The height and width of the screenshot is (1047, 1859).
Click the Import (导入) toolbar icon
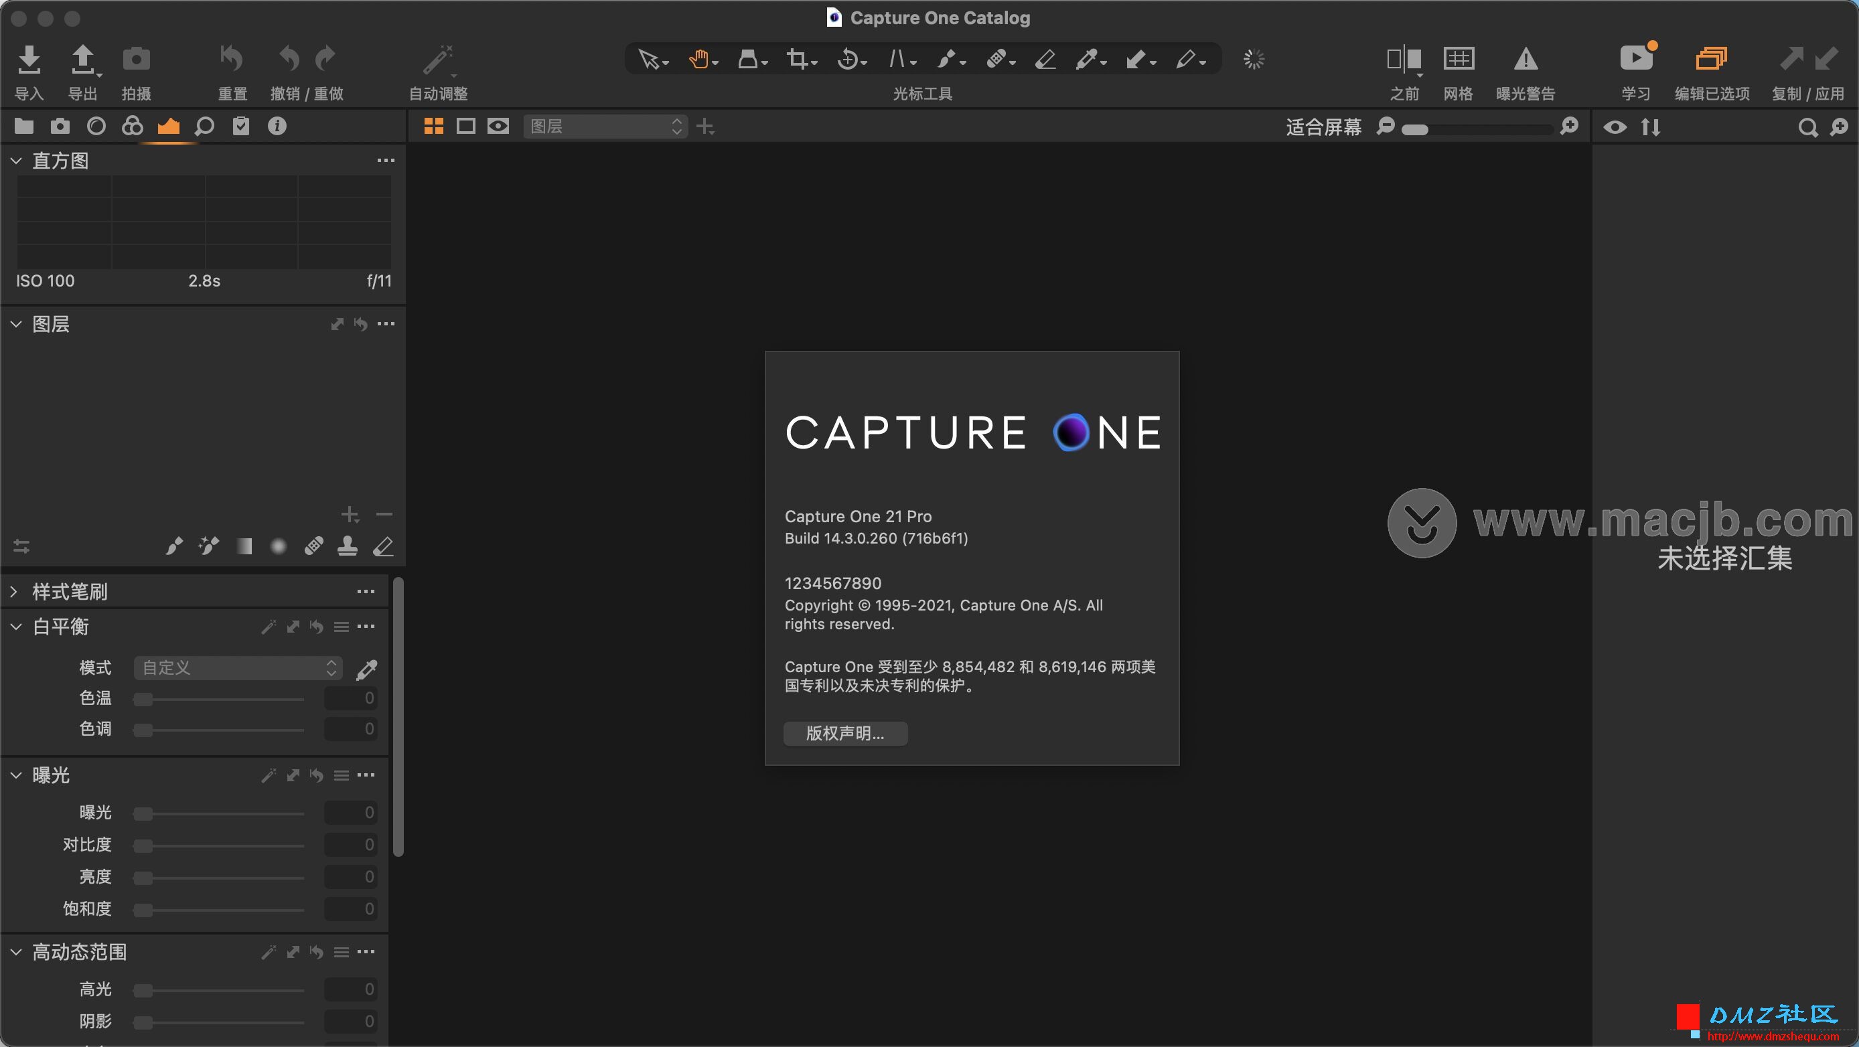29,59
